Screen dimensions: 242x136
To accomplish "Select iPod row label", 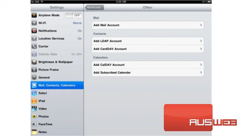I will click(42, 101).
